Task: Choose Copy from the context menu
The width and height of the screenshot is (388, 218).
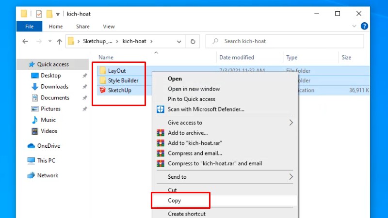Action: 175,201
